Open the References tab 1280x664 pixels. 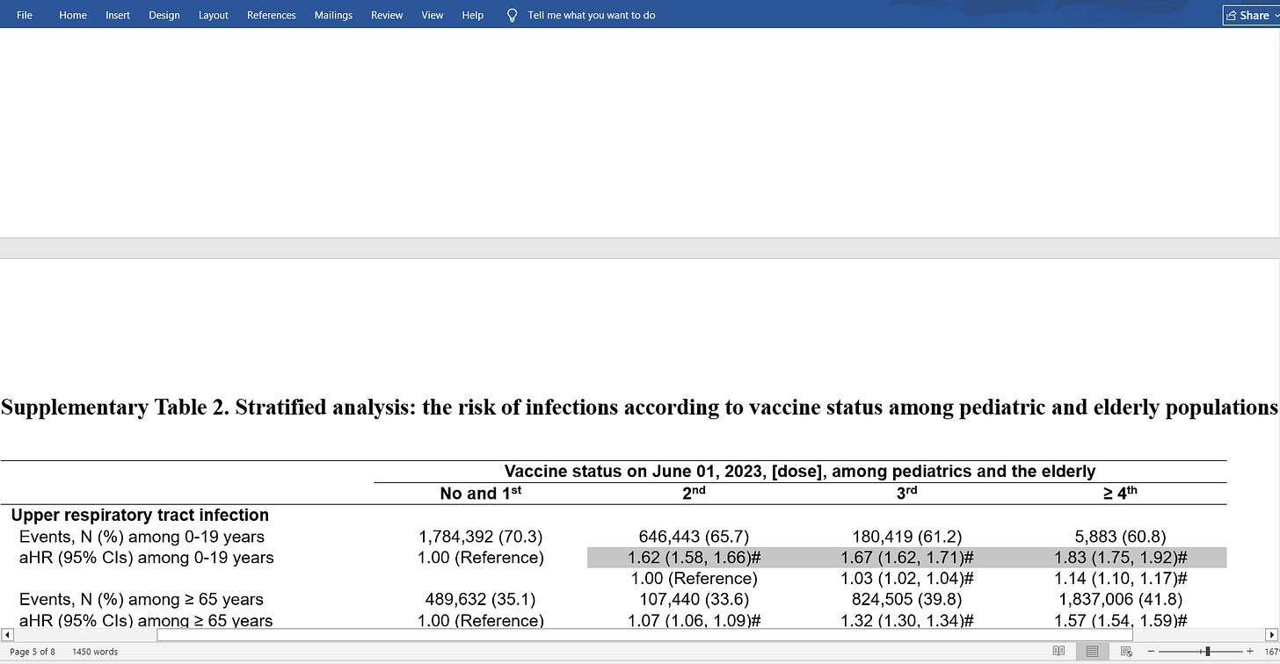pyautogui.click(x=272, y=15)
